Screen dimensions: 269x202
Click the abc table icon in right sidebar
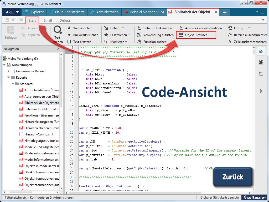(261, 74)
